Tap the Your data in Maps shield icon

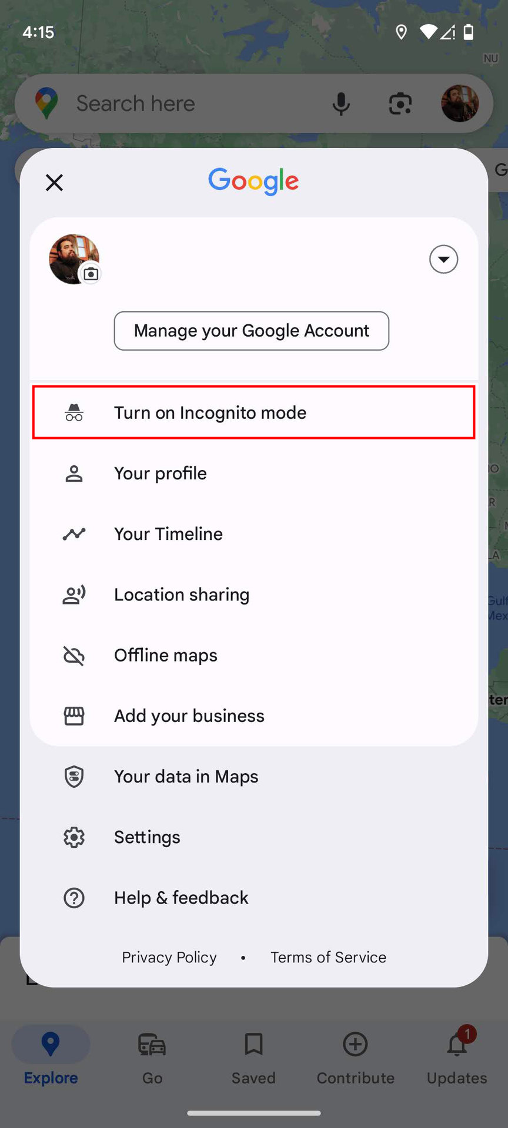point(74,777)
